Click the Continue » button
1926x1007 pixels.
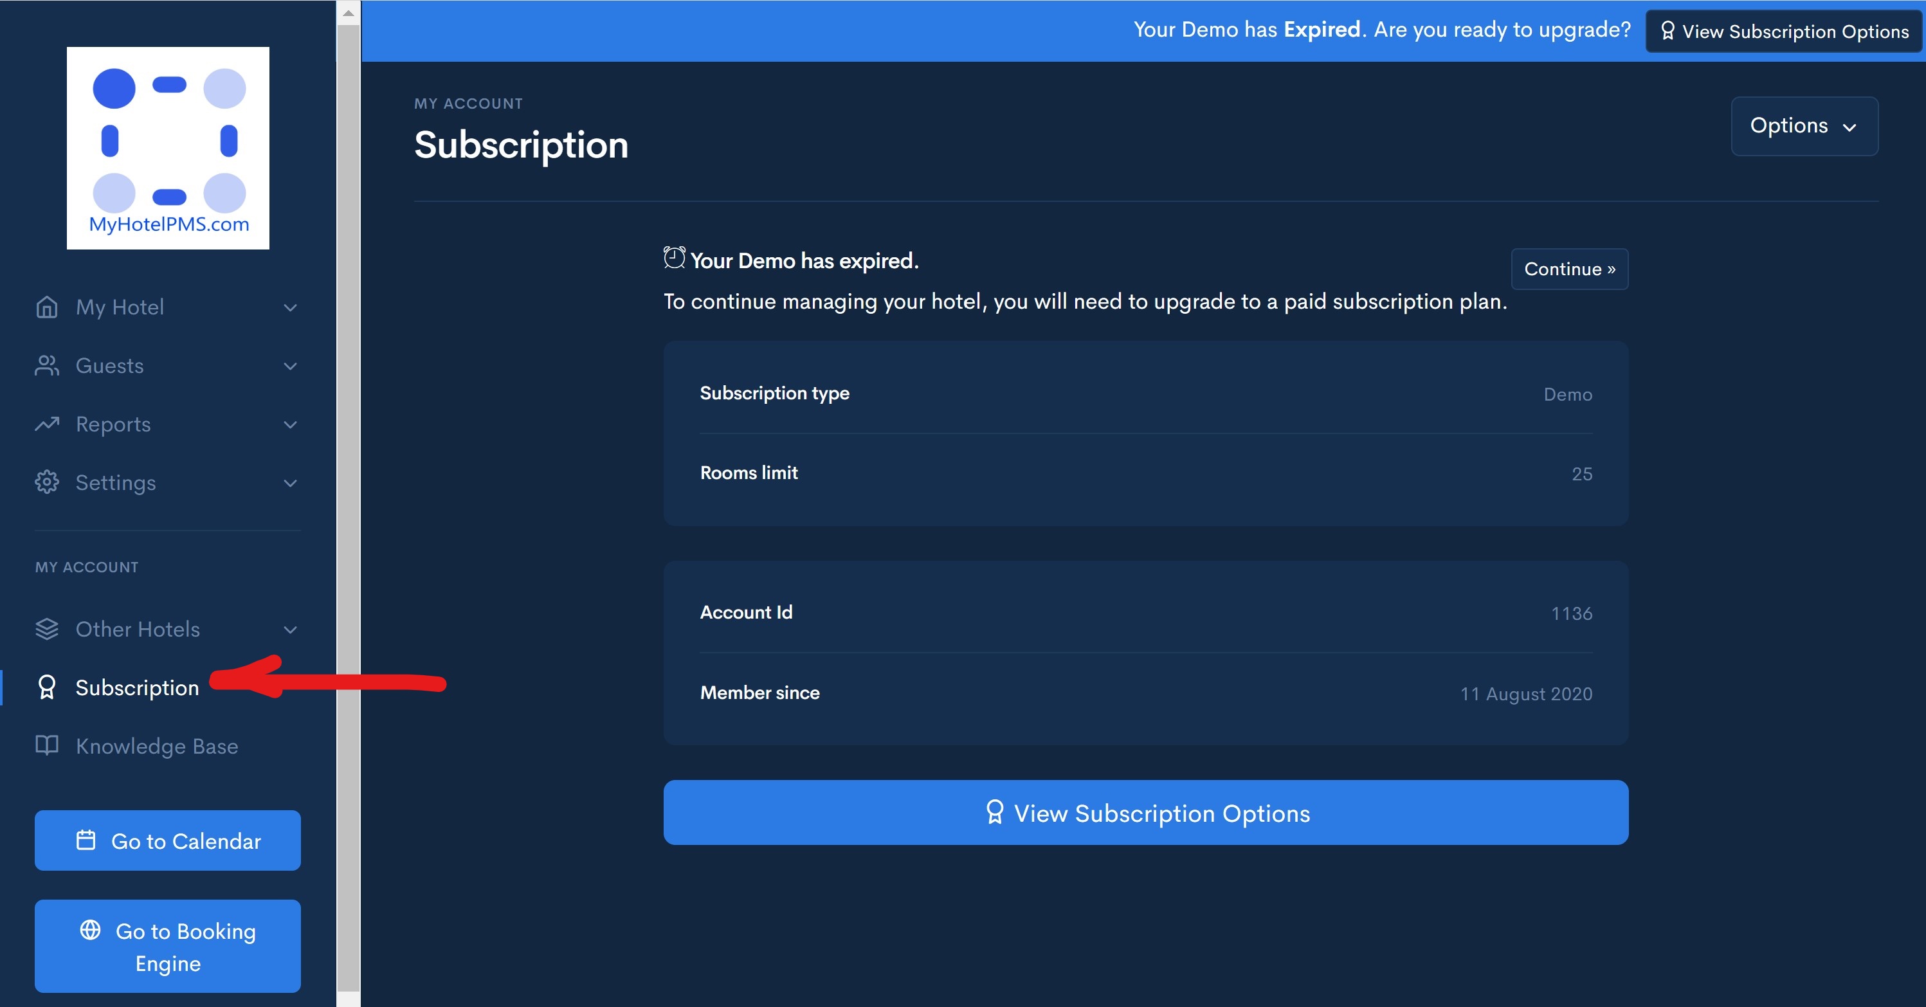tap(1569, 268)
